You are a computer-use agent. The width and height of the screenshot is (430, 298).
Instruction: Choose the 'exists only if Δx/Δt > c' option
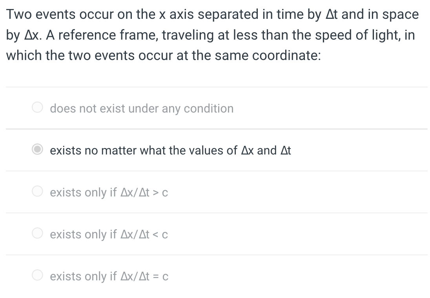37,191
